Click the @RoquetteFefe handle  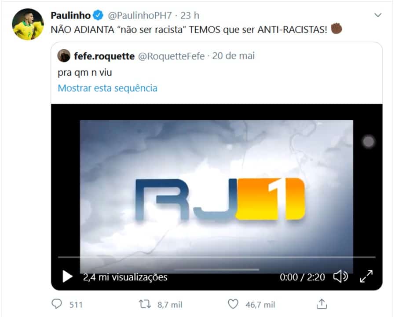pos(171,56)
